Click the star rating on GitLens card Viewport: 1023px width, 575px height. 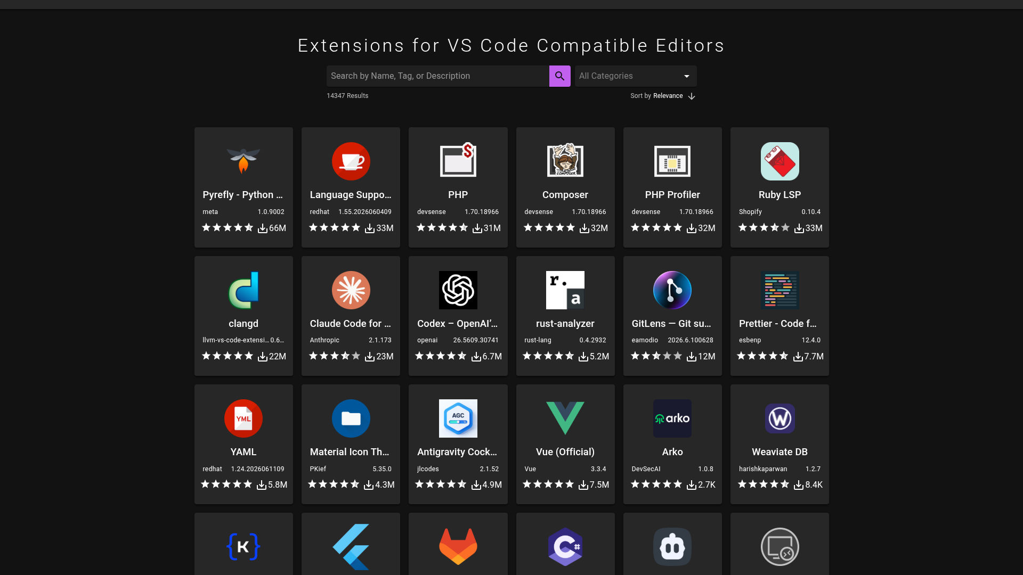(x=656, y=356)
